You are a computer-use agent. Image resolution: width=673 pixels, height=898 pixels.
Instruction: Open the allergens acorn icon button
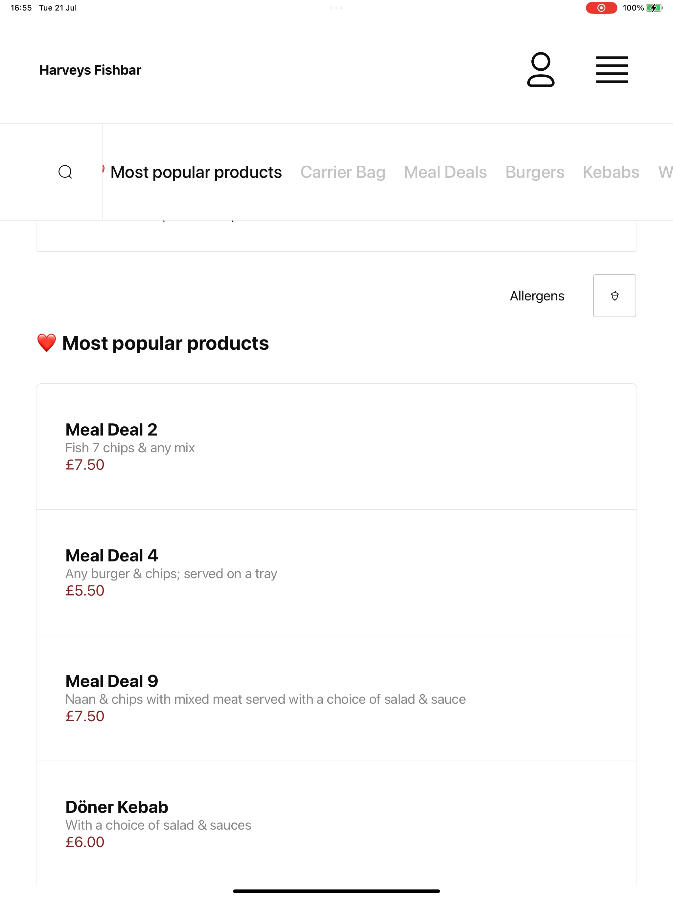pos(615,295)
